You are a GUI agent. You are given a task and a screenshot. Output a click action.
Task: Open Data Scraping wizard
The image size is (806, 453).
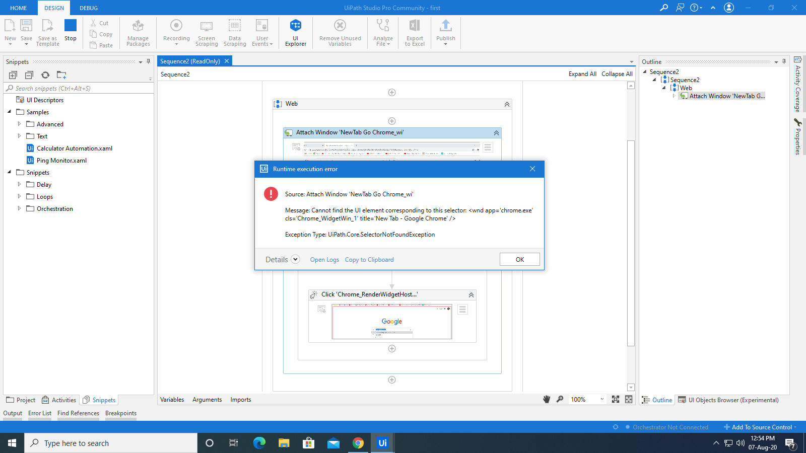(x=235, y=33)
